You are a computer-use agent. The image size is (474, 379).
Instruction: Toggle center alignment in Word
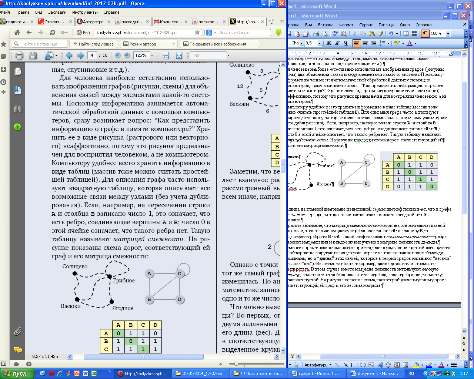pos(365,43)
